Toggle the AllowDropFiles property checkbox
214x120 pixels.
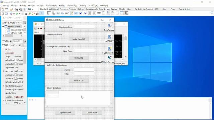click(16, 60)
